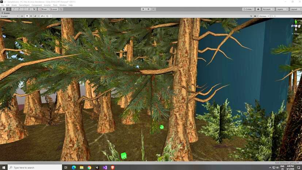This screenshot has width=302, height=170.
Task: Toggle scene grid visibility
Action: pyautogui.click(x=47, y=16)
